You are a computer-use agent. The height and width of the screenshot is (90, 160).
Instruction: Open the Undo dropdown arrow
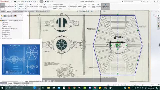point(35,2)
